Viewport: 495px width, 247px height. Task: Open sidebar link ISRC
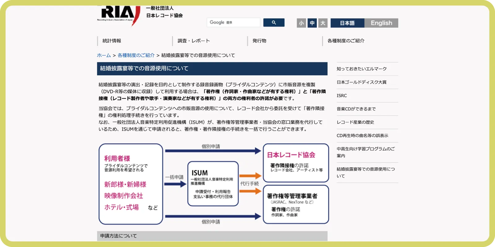342,96
